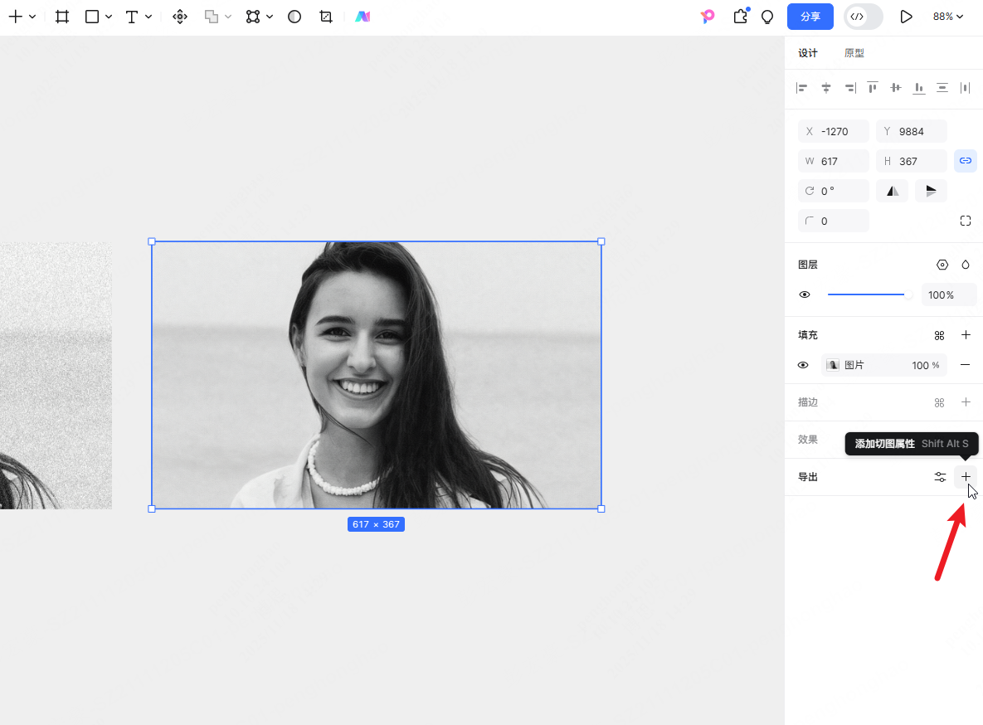Image resolution: width=983 pixels, height=725 pixels.
Task: Expand the add (+) menu dropdown arrow
Action: click(x=32, y=17)
